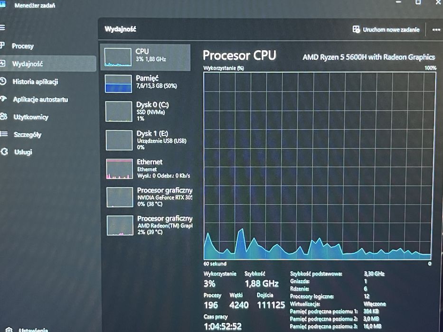Select the Pamięć memory usage item

tap(146, 83)
